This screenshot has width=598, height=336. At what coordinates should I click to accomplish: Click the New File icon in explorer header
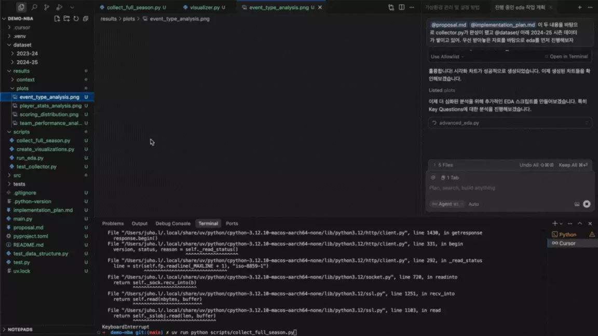coord(57,18)
